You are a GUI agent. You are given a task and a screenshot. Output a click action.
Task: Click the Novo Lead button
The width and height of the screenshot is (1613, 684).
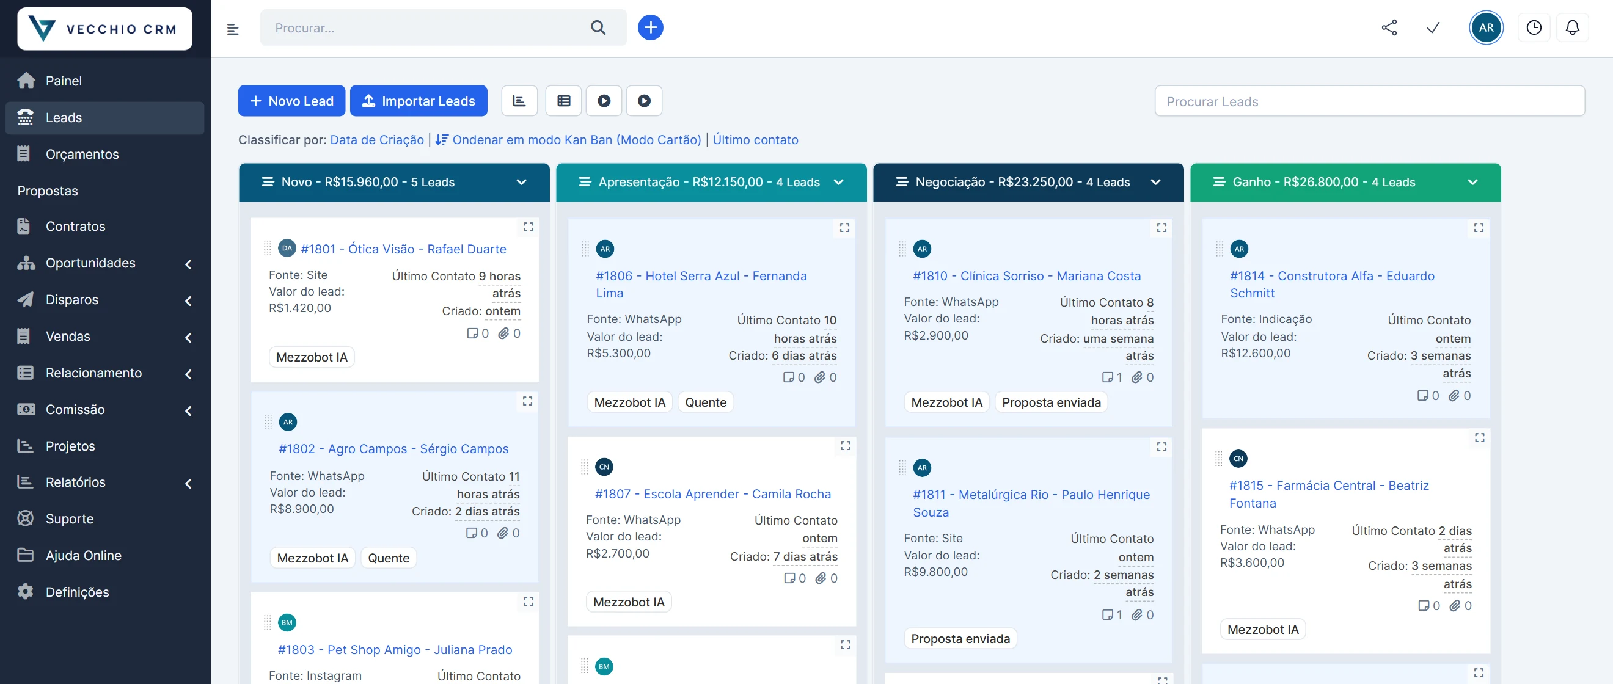point(291,101)
